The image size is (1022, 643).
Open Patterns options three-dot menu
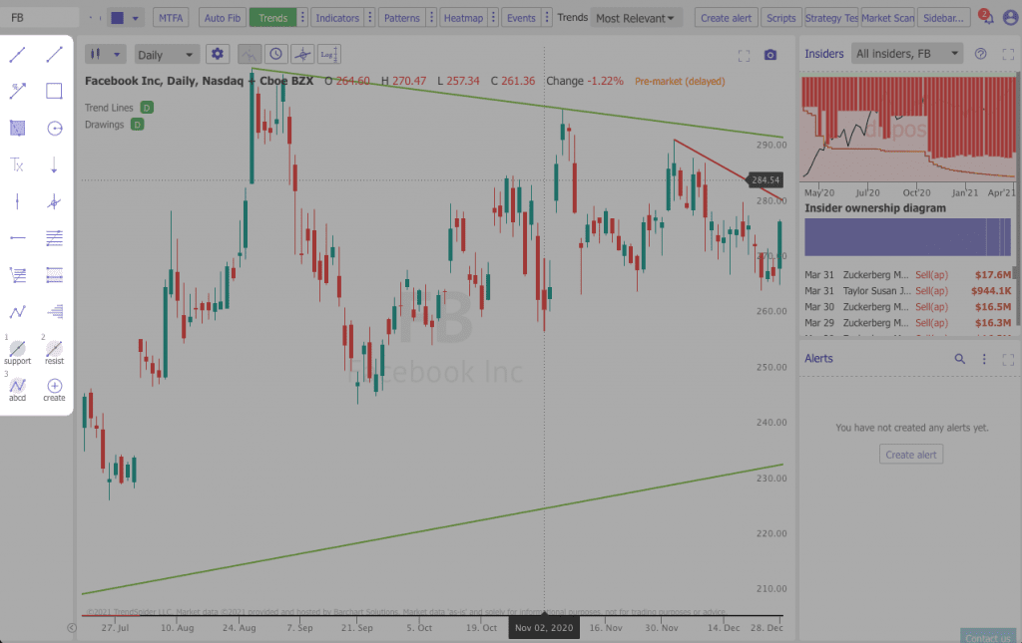[431, 18]
